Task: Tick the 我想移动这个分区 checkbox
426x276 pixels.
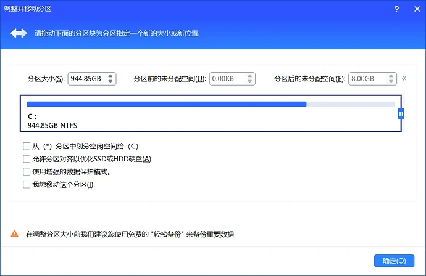Action: 27,184
